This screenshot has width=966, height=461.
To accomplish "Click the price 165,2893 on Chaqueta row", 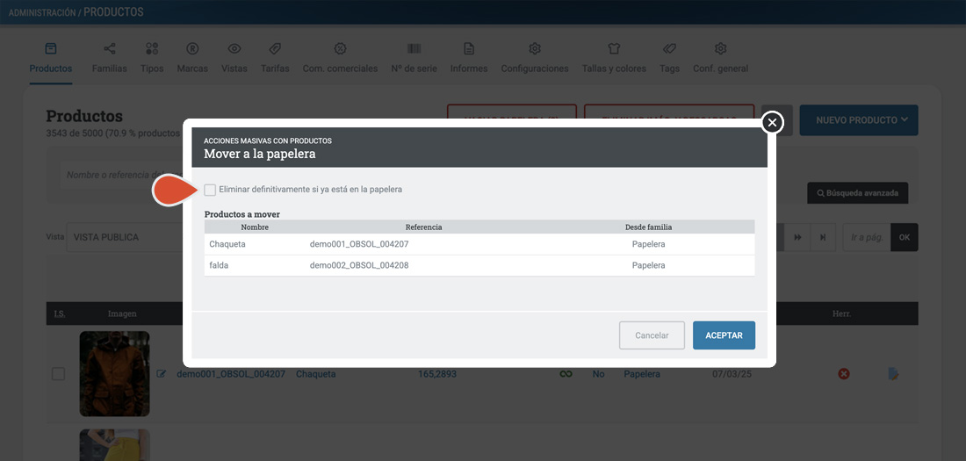I will click(x=437, y=374).
